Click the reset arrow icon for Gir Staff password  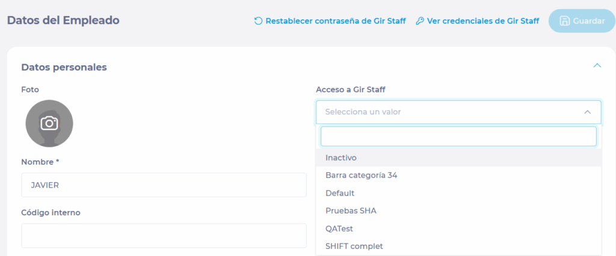(x=259, y=21)
